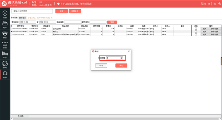
Task: Select the cell with item code 000046
Action: point(47,29)
